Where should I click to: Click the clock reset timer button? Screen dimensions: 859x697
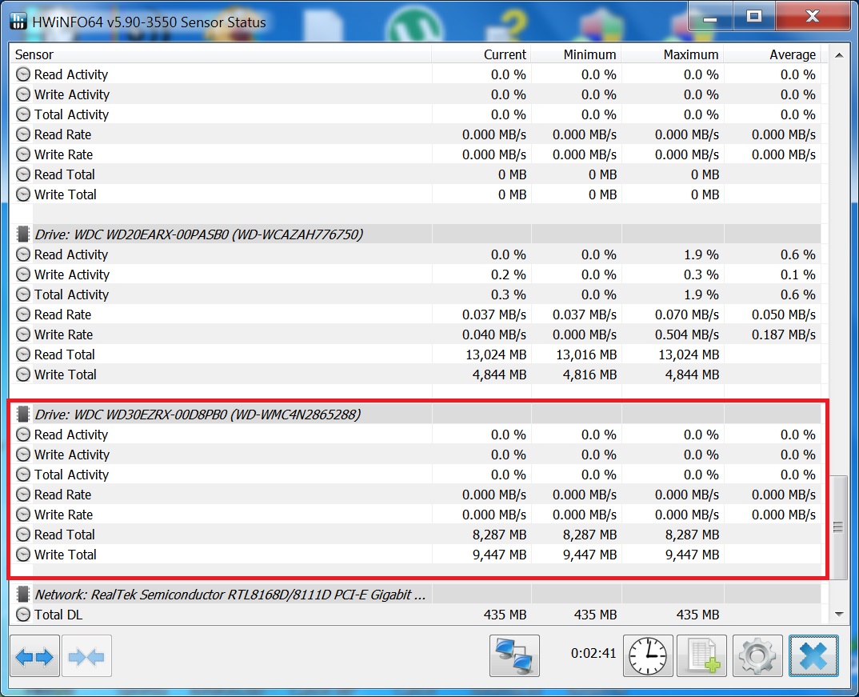click(x=648, y=656)
